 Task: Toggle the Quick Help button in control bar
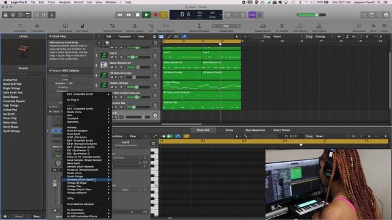(x=20, y=15)
